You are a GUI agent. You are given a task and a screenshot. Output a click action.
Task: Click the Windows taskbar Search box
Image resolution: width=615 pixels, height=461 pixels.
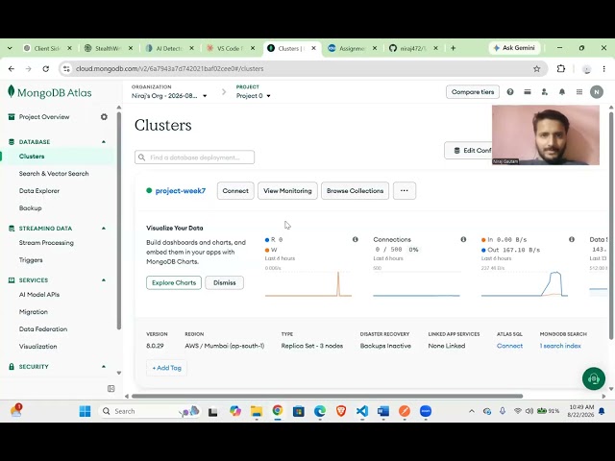tap(149, 411)
